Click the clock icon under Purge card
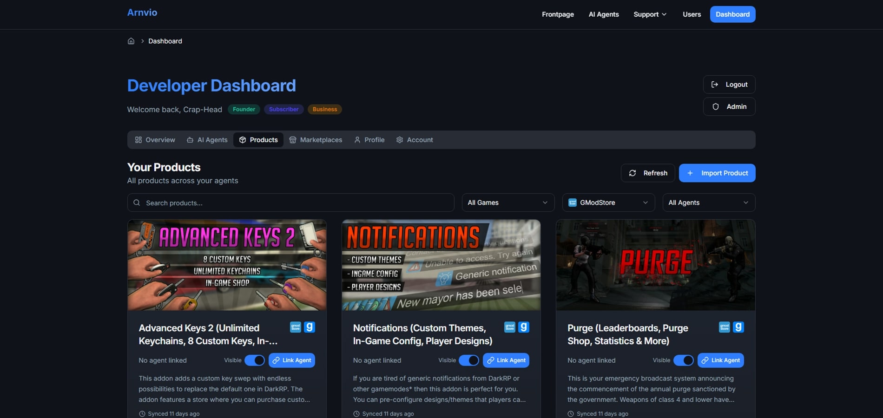The height and width of the screenshot is (418, 883). [x=571, y=414]
